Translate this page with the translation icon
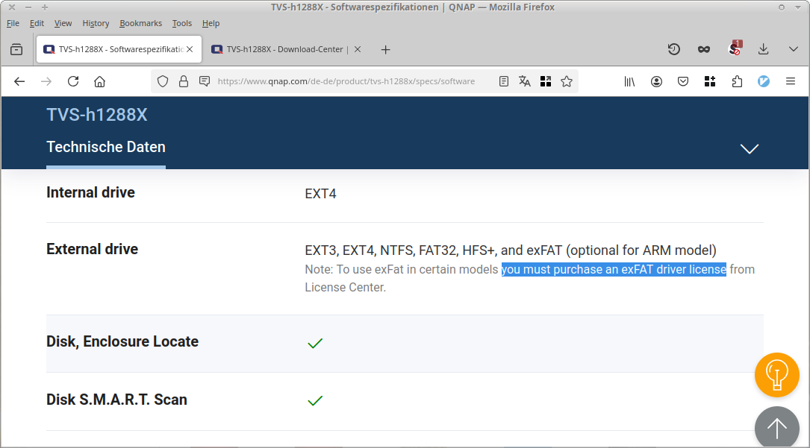Viewport: 810px width, 448px height. (524, 81)
